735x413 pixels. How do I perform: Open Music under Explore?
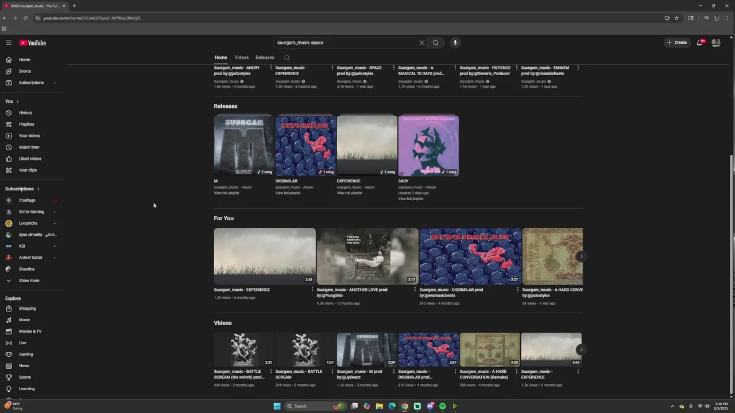31,320
